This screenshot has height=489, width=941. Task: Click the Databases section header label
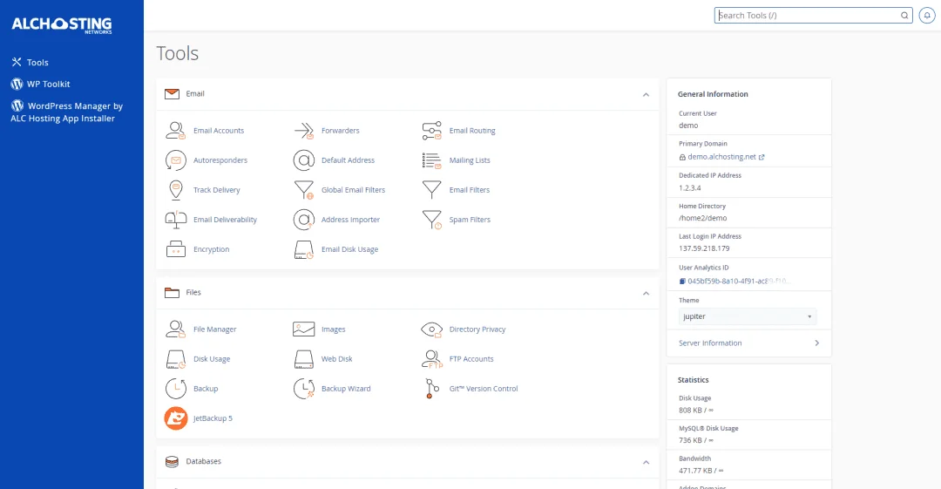coord(203,461)
